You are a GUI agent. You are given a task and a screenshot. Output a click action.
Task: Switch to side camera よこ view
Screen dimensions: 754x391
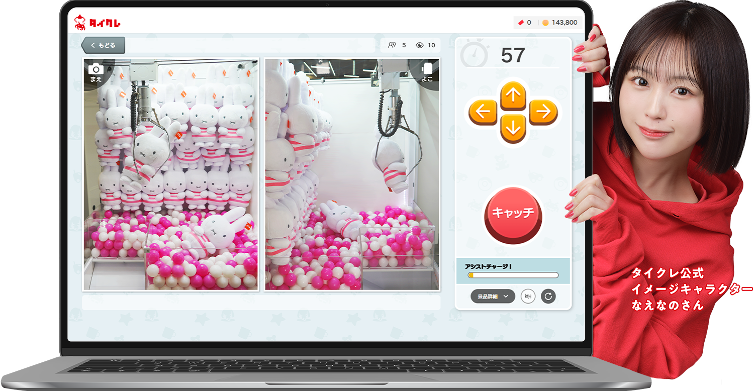tap(427, 72)
